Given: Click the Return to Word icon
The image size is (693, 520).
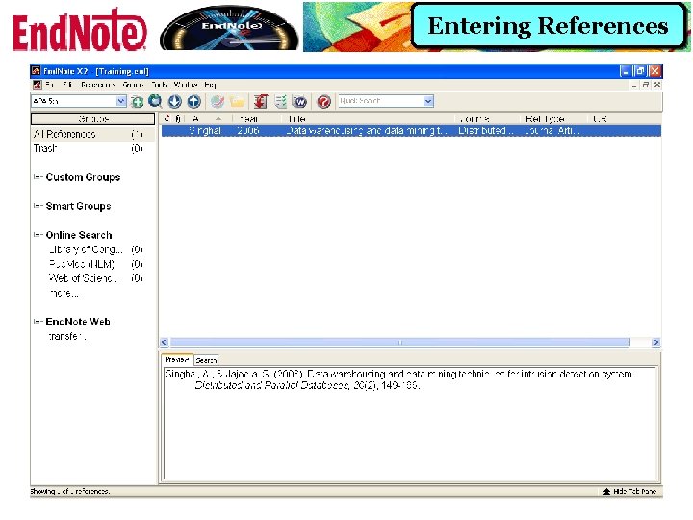Looking at the screenshot, I should point(299,102).
